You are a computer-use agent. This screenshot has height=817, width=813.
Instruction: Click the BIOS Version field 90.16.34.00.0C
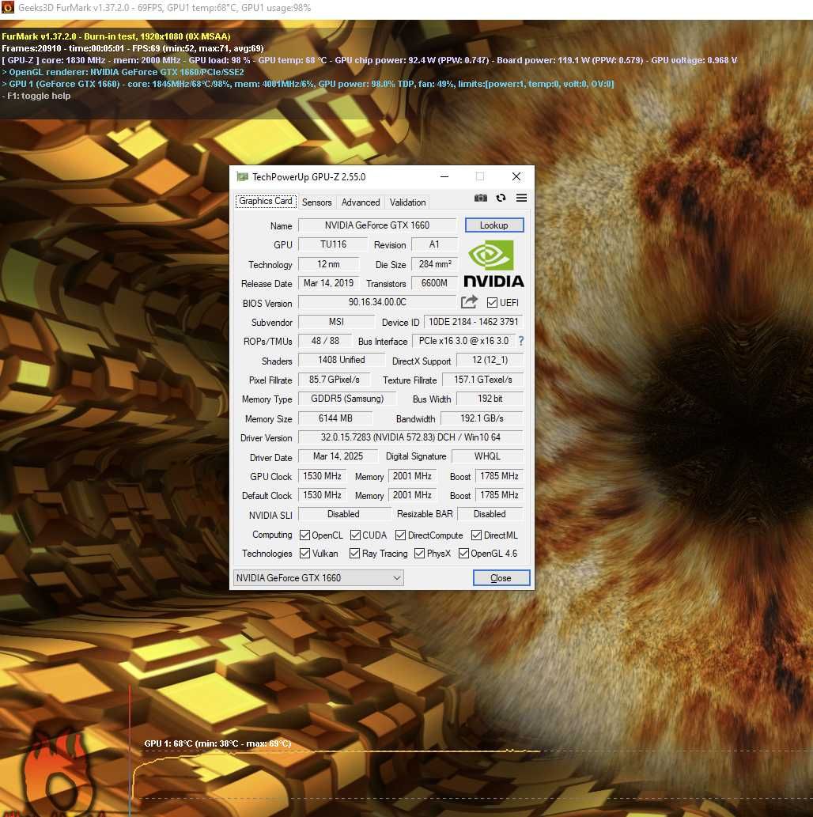(x=377, y=302)
